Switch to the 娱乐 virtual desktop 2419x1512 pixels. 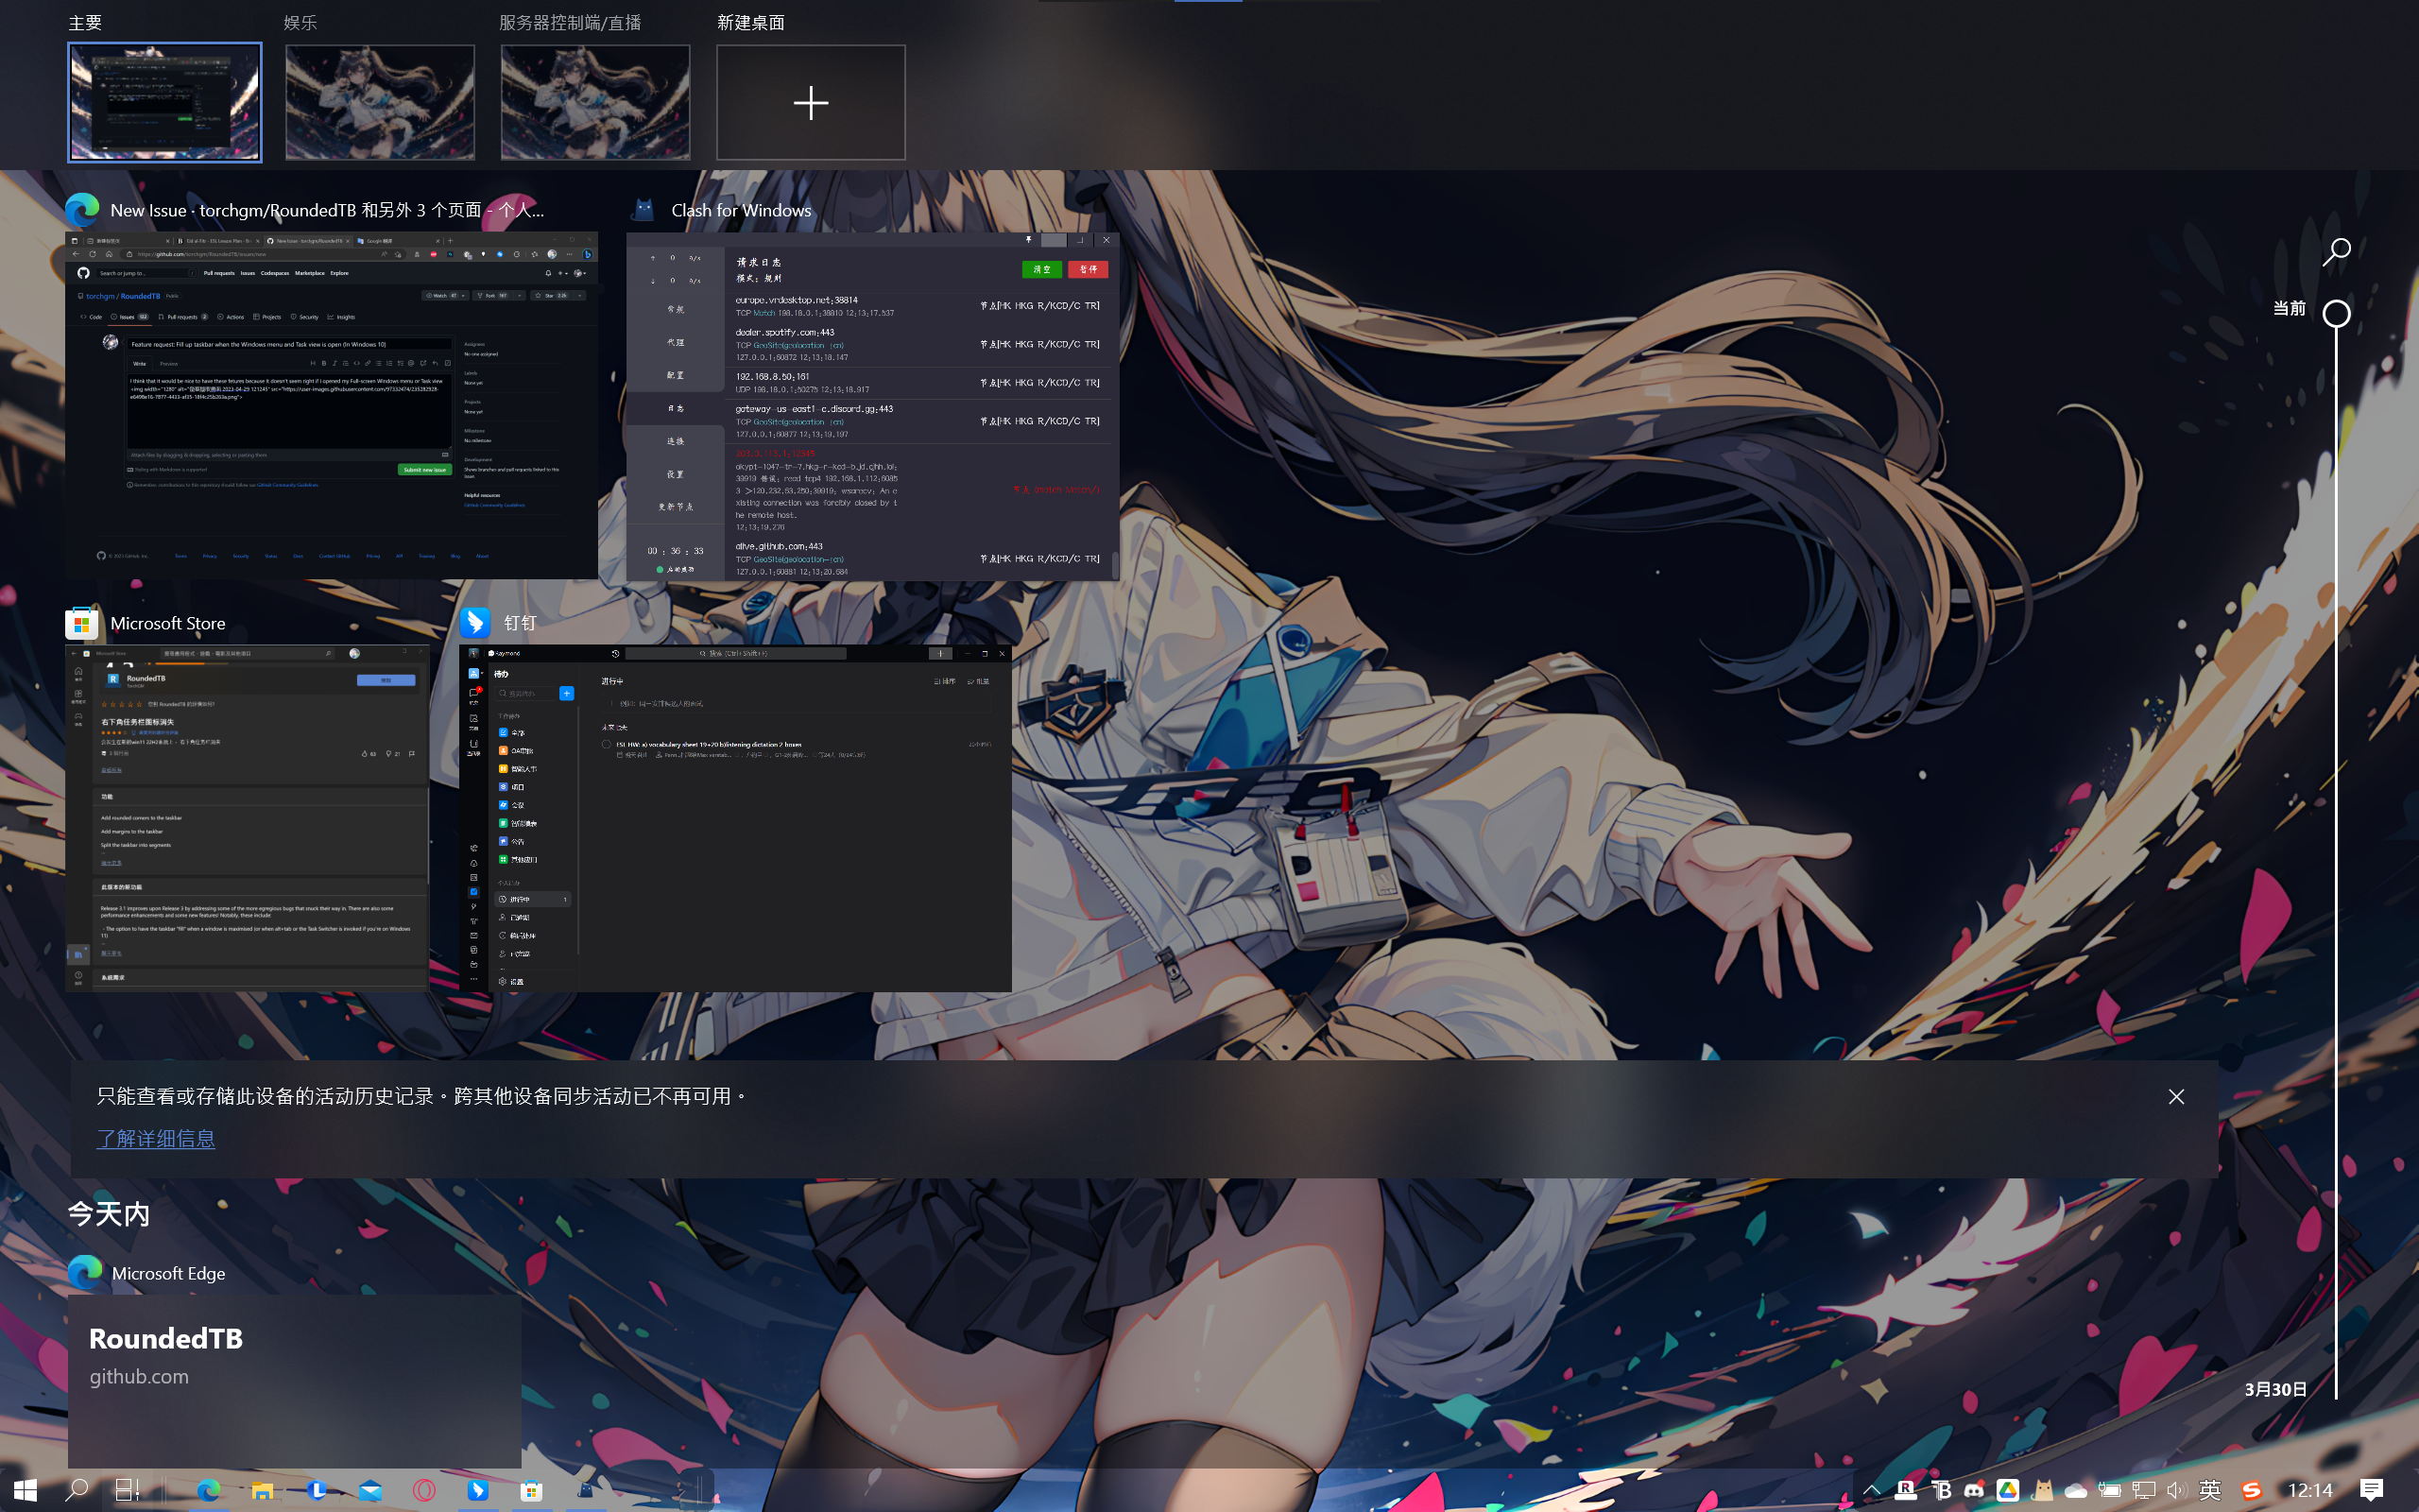380,101
